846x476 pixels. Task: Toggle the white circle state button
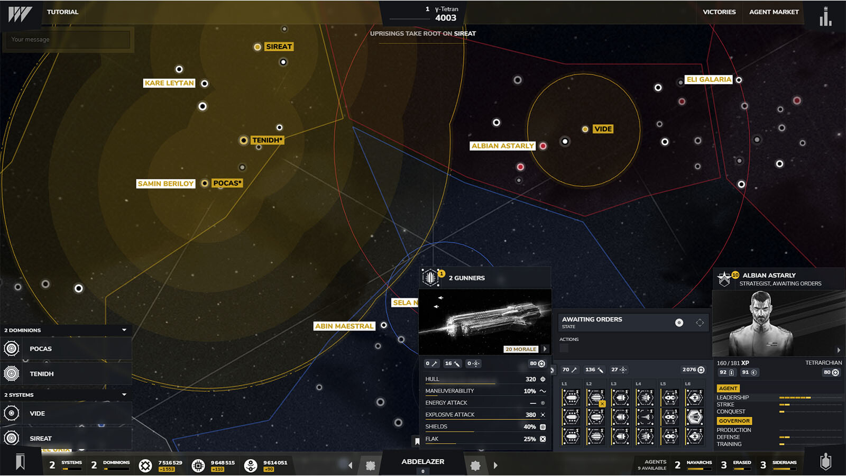pyautogui.click(x=679, y=323)
